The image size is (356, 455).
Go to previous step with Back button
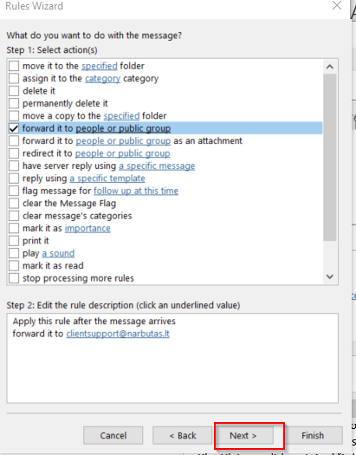[x=183, y=435]
